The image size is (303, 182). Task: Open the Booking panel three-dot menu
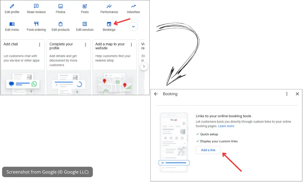point(287,94)
